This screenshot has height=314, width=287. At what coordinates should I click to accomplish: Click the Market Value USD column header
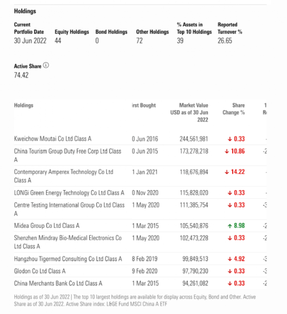[x=189, y=112]
